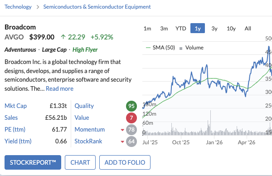Screen dimensions: 272x176
Task: Open Semiconductors & Semiconductor Equipment breadcrumb
Action: pos(97,7)
